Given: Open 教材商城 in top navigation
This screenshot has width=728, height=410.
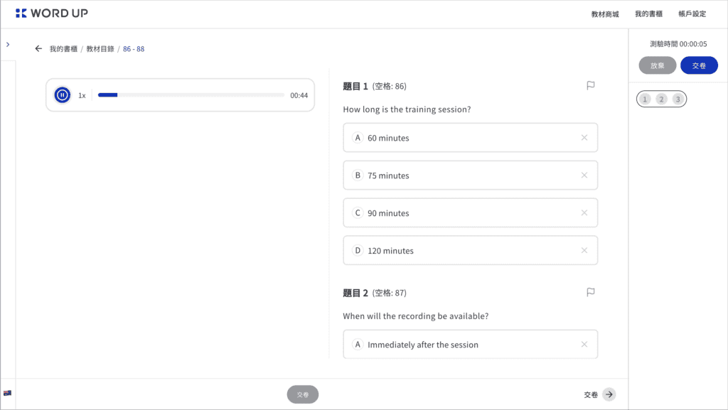Looking at the screenshot, I should [x=604, y=14].
